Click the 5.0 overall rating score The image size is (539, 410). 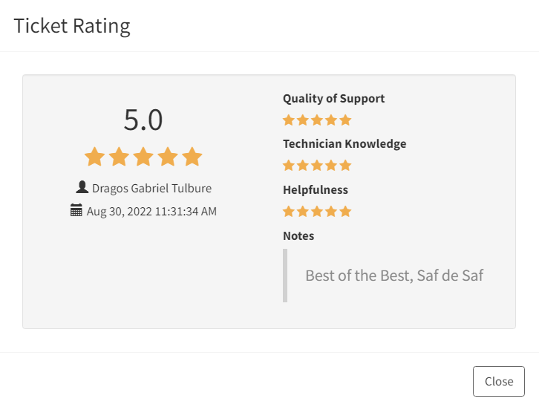[143, 120]
